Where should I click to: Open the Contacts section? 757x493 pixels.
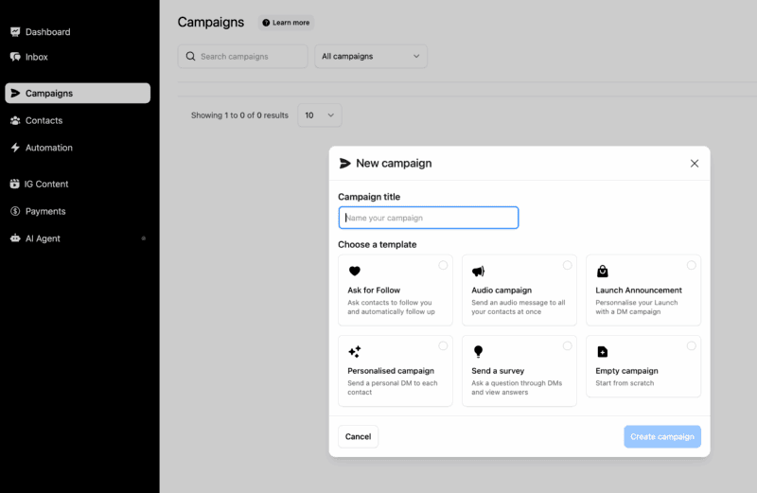point(44,120)
